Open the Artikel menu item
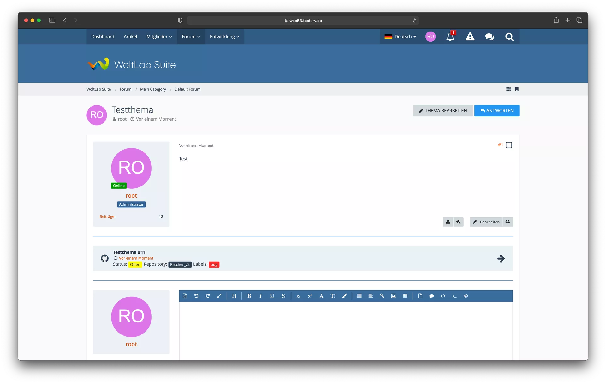The width and height of the screenshot is (606, 384). (x=130, y=37)
